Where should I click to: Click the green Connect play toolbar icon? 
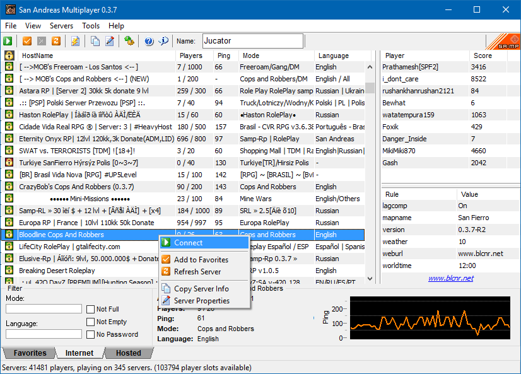(x=8, y=41)
